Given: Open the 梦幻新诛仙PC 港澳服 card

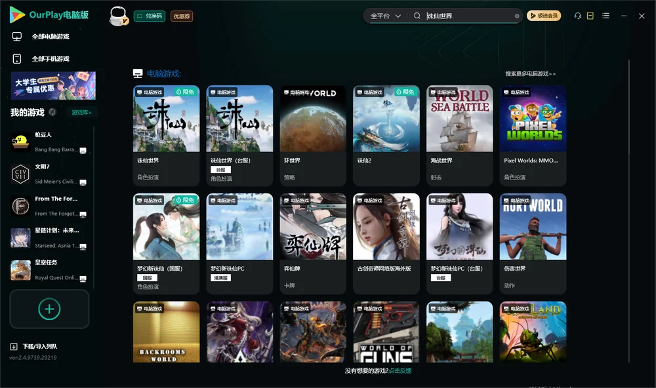Looking at the screenshot, I should tap(239, 244).
